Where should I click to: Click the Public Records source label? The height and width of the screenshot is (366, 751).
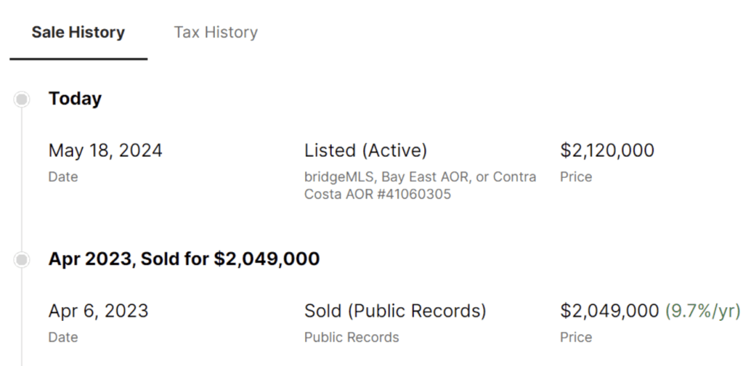point(351,338)
